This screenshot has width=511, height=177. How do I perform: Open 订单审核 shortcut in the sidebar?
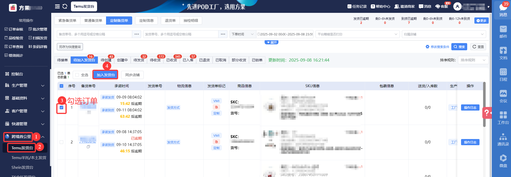tap(14, 29)
